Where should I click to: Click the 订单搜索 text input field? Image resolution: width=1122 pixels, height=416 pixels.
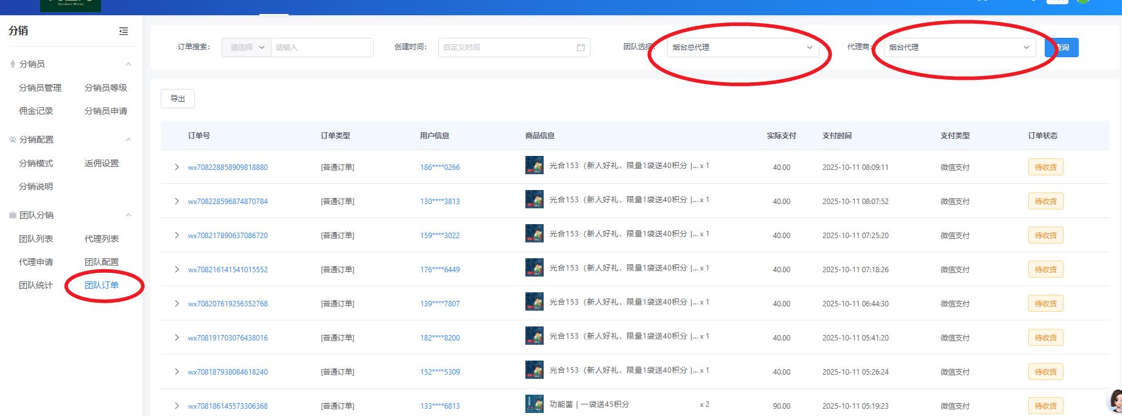(x=321, y=48)
